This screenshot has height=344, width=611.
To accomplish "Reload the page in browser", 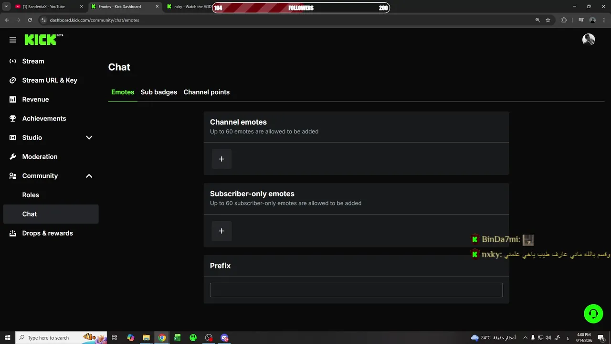I will pyautogui.click(x=30, y=20).
